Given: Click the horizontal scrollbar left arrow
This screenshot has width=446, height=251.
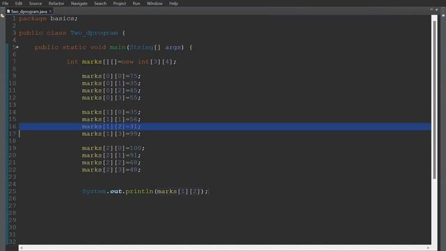Looking at the screenshot, I should [x=22, y=248].
